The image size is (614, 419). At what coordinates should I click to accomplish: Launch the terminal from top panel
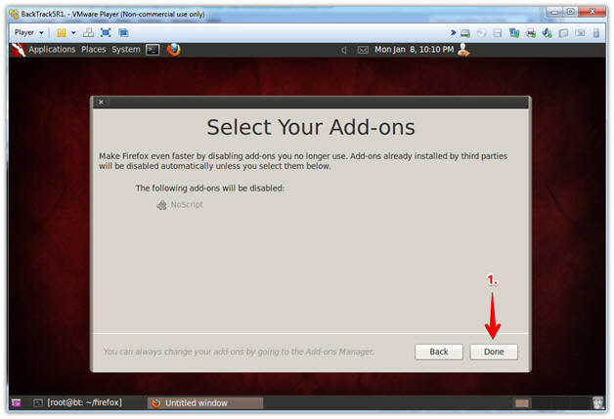(153, 50)
